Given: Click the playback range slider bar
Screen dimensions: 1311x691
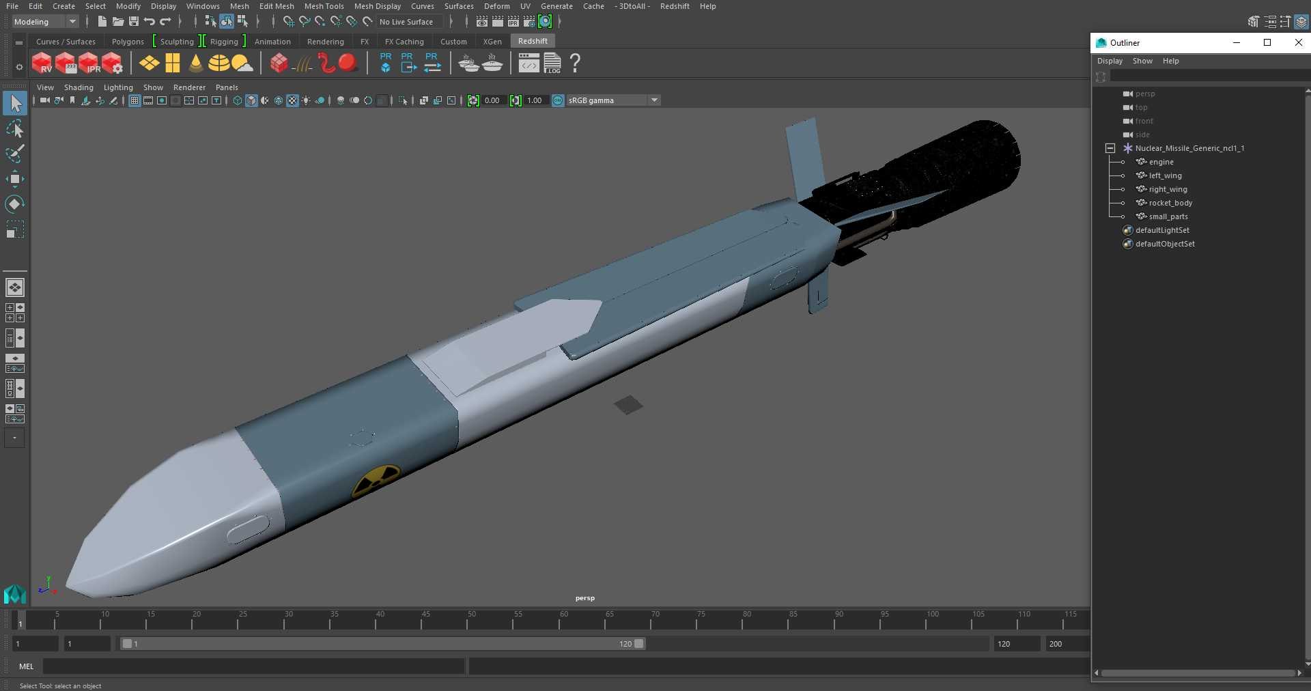Looking at the screenshot, I should [x=382, y=644].
